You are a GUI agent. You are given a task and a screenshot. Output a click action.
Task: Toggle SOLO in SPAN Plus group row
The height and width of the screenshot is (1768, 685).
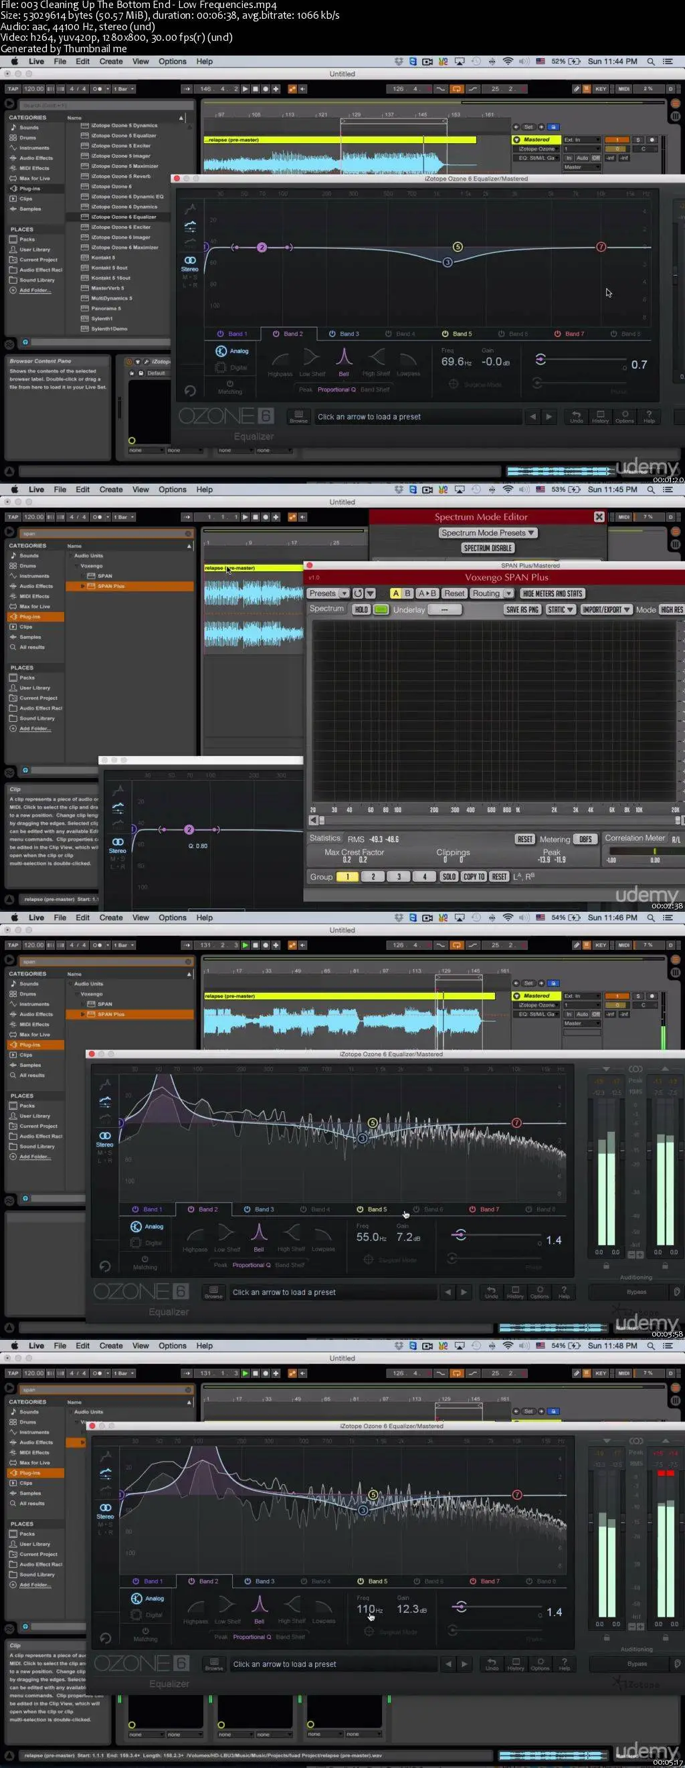point(449,876)
